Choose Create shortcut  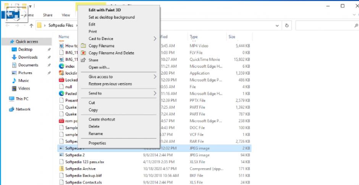pyautogui.click(x=102, y=119)
